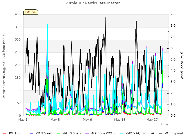Click the 250 left axis tick label

click(x=18, y=52)
